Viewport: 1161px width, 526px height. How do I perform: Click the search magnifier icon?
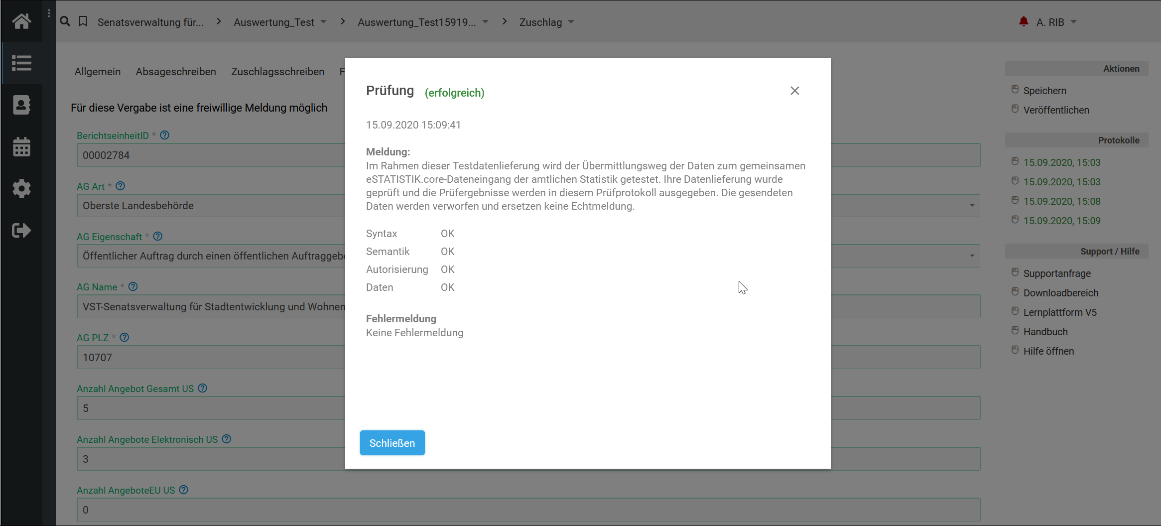(x=65, y=22)
